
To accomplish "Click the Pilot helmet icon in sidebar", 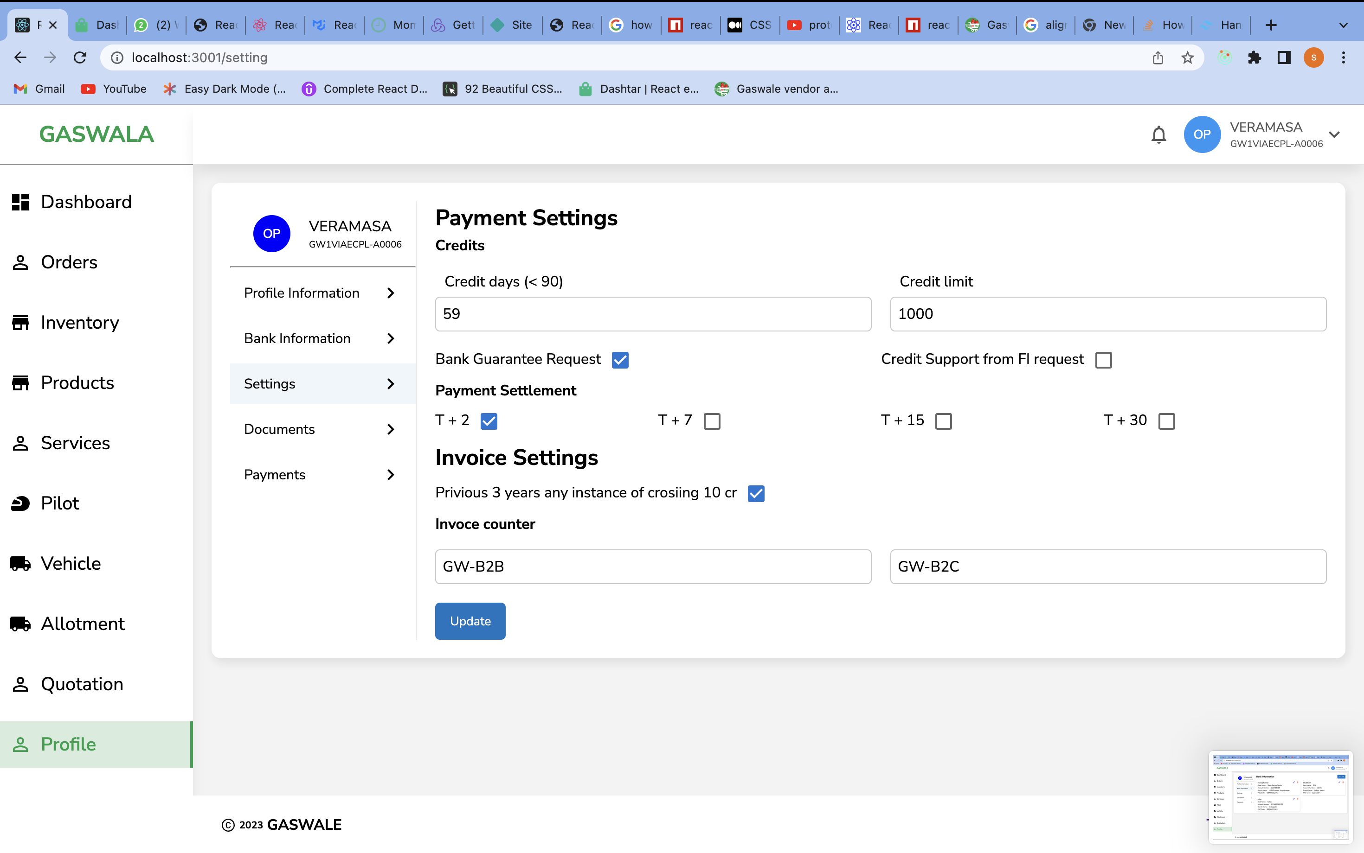I will pos(20,503).
